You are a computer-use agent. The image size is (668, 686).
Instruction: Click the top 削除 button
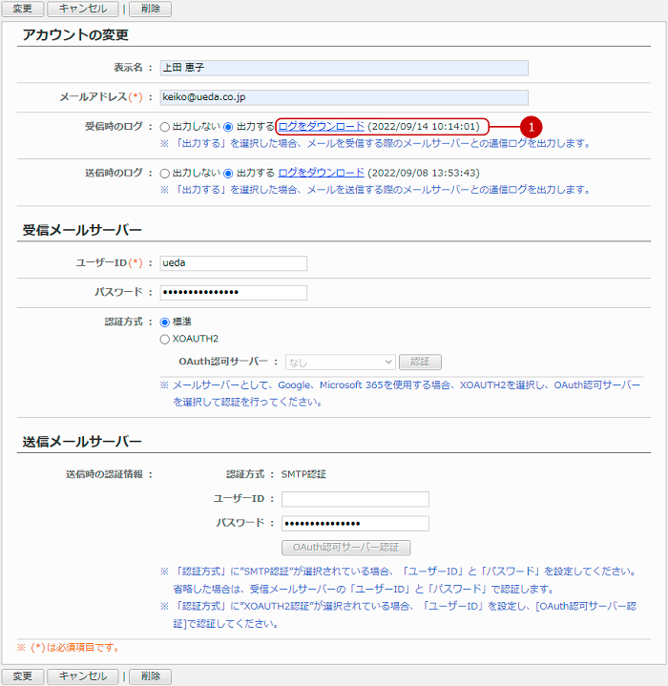151,9
